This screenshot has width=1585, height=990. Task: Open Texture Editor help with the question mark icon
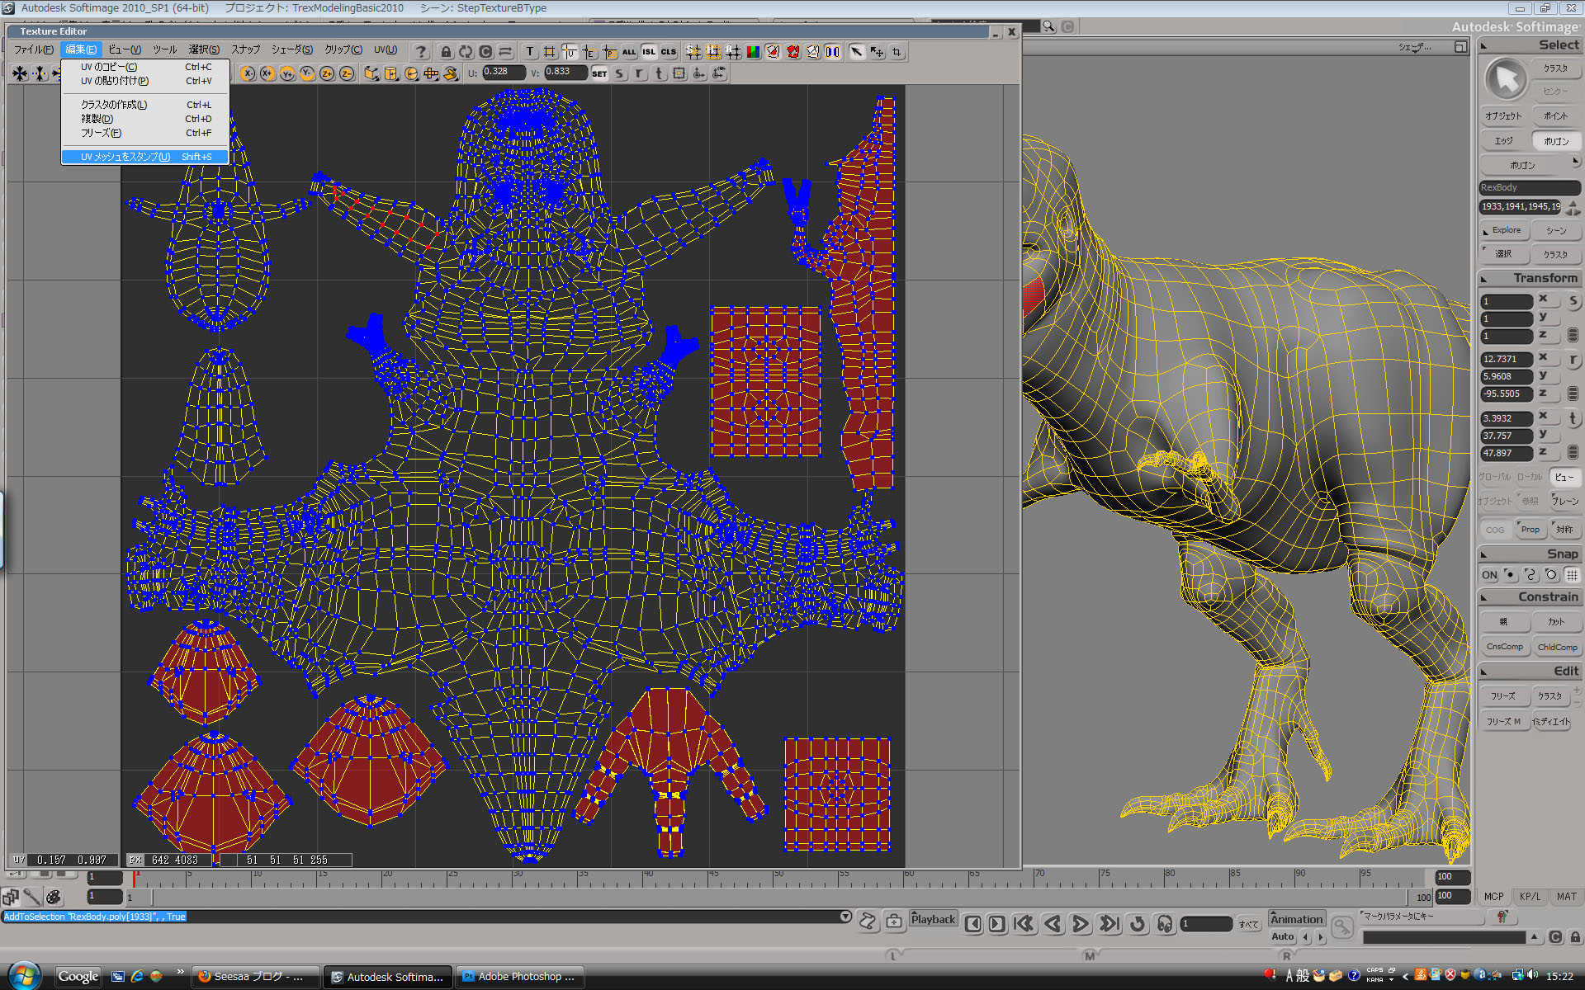click(421, 51)
